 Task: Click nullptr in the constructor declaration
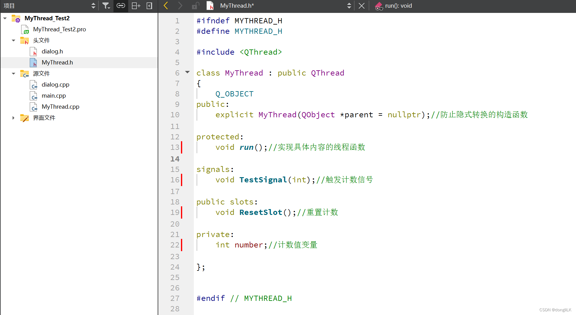pyautogui.click(x=404, y=115)
